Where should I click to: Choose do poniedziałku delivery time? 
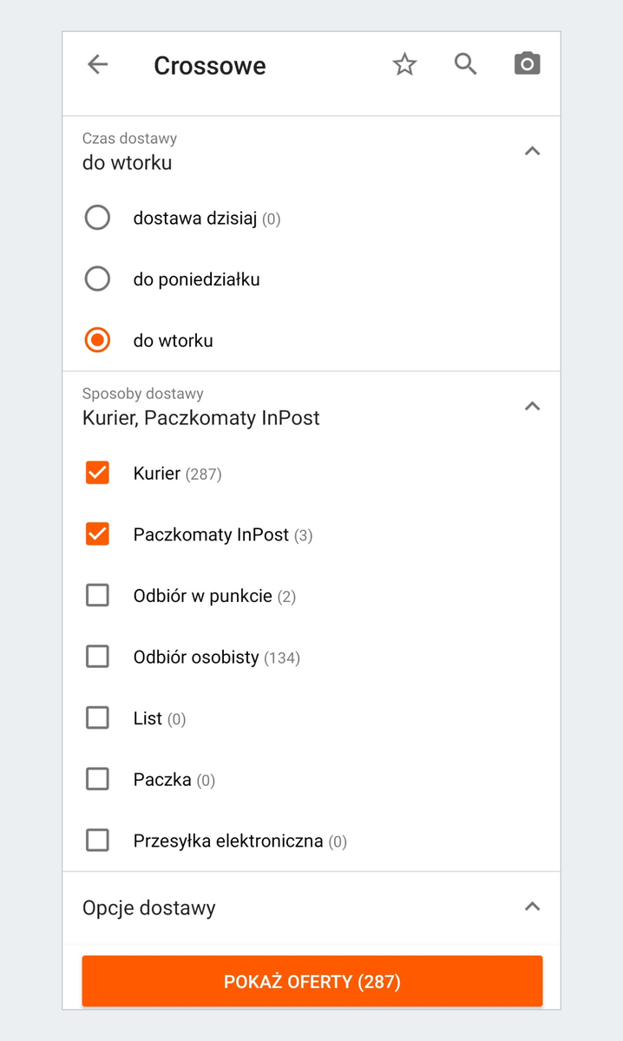(97, 278)
